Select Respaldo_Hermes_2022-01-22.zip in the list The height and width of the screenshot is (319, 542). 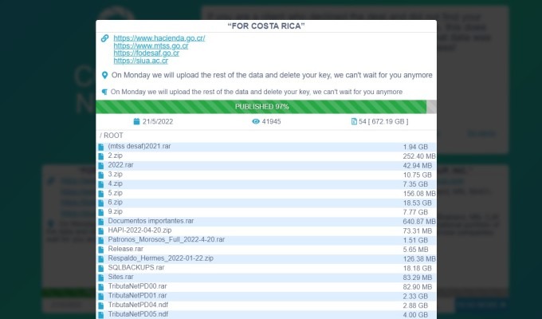coord(160,258)
